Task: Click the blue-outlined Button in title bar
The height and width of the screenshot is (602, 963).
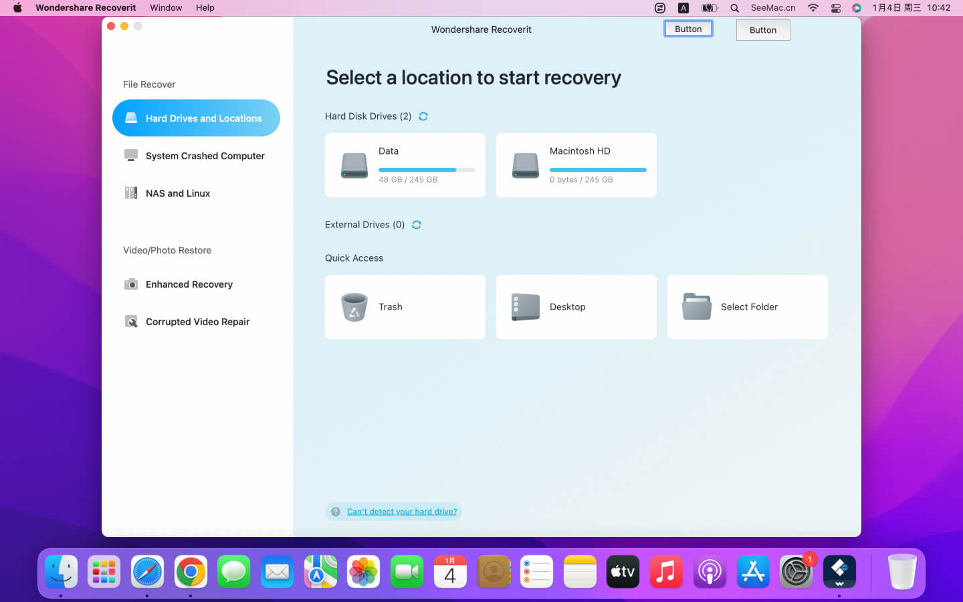Action: pyautogui.click(x=688, y=29)
